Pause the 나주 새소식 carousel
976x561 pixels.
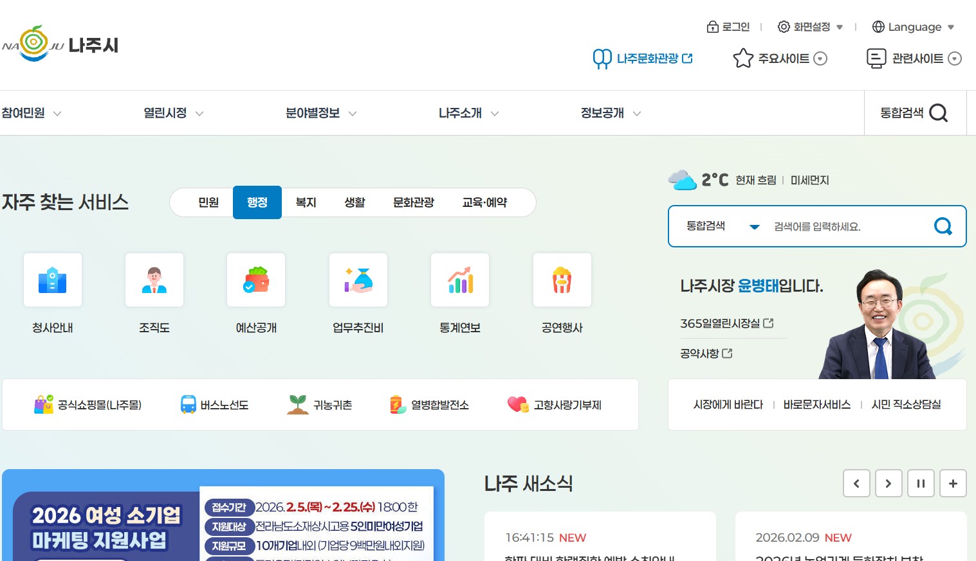[921, 483]
